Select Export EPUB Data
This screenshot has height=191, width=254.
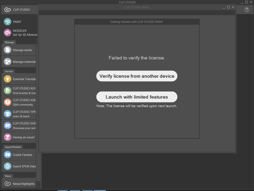tap(19, 166)
